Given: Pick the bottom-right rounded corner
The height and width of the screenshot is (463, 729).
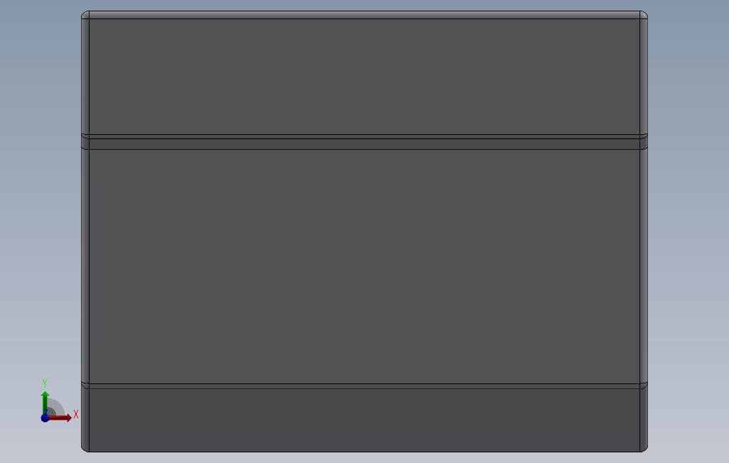Looking at the screenshot, I should click(644, 447).
